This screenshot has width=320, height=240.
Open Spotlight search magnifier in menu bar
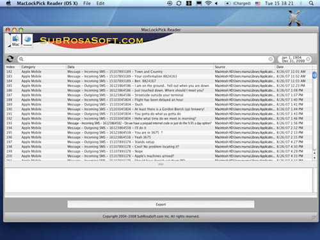[x=311, y=3]
